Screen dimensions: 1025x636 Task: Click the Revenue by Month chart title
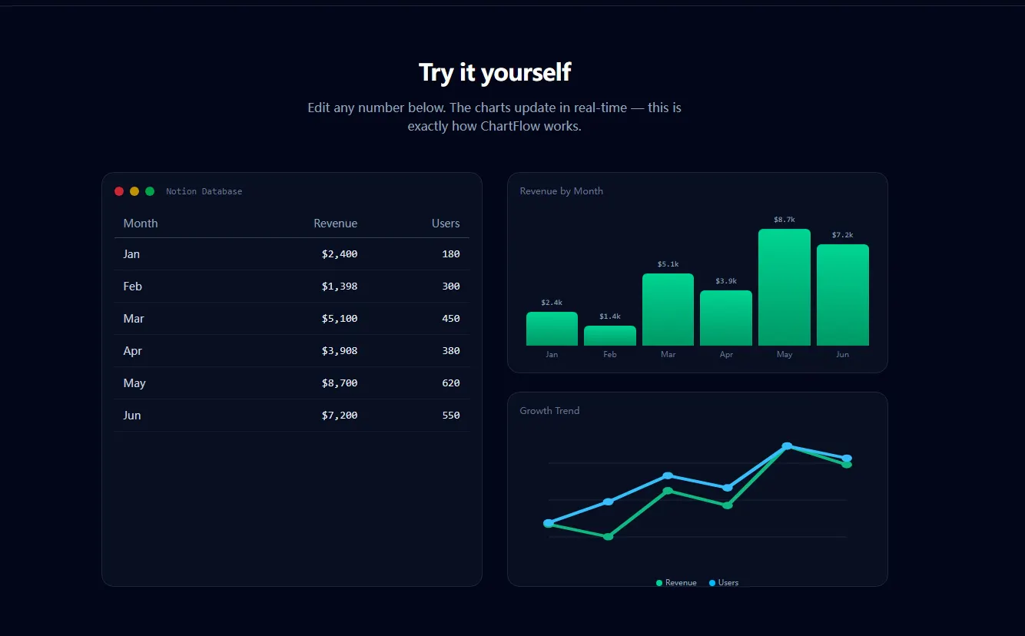562,191
